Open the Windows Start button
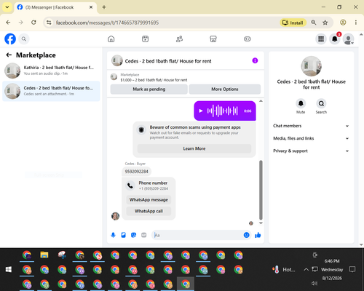Screen dimensions: 364x291 point(9,269)
